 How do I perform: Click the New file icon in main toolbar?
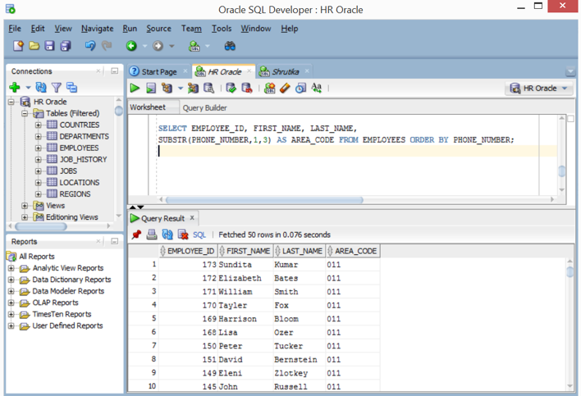pyautogui.click(x=18, y=46)
